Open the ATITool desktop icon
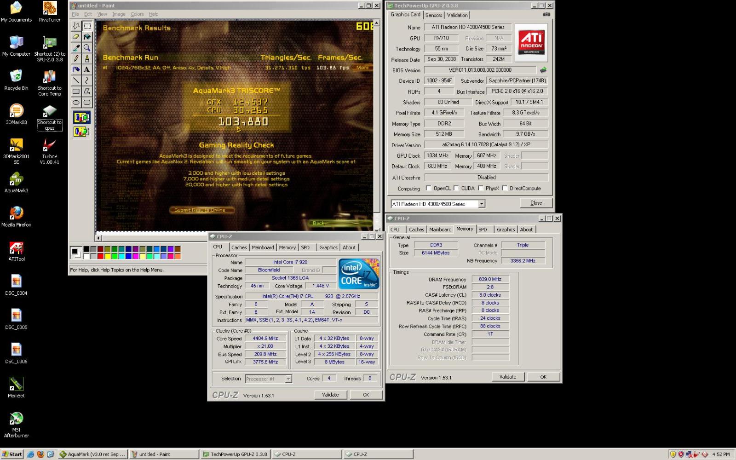 (16, 251)
